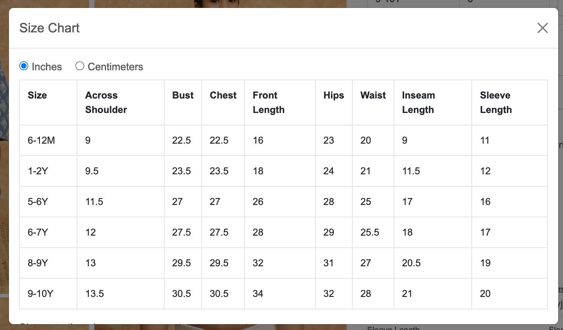Select the 9-10Y size row
Viewport: 563px width, 330px height.
[284, 293]
